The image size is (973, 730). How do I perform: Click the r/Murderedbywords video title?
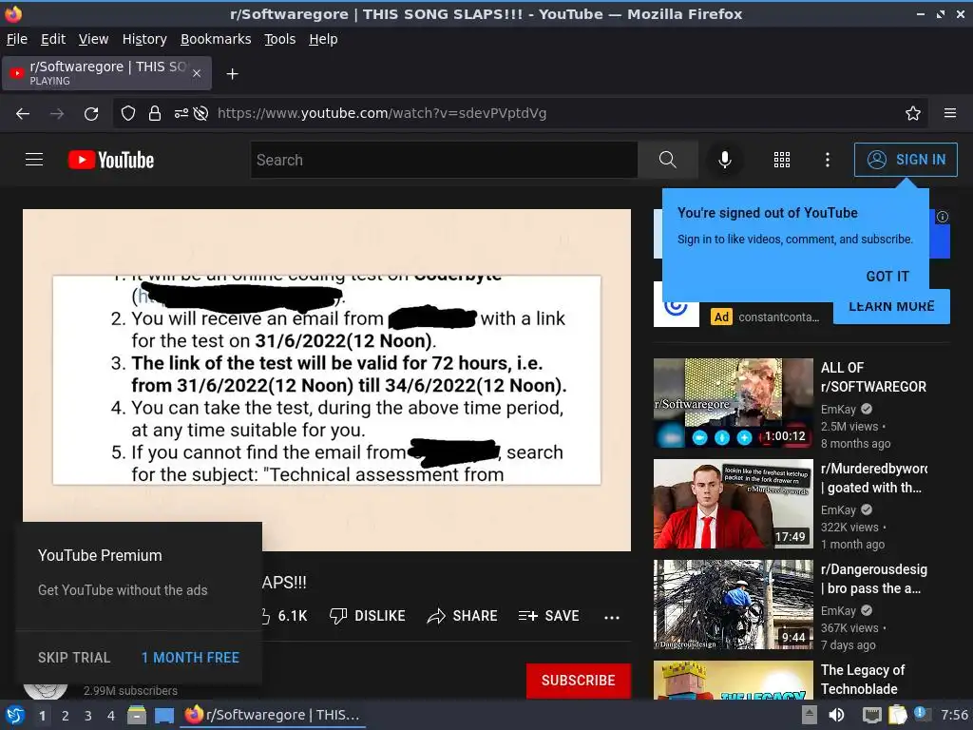[874, 478]
